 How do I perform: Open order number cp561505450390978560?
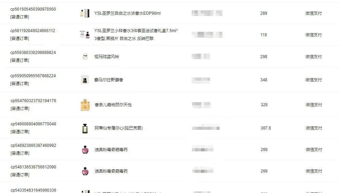[33, 9]
